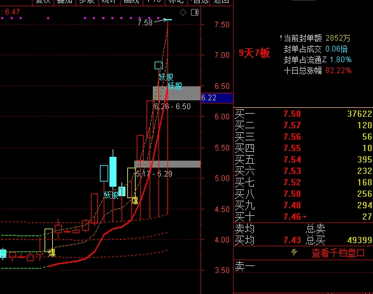The width and height of the screenshot is (373, 294).
Task: Click the topmost cyan 妖股 label
Action: (166, 77)
